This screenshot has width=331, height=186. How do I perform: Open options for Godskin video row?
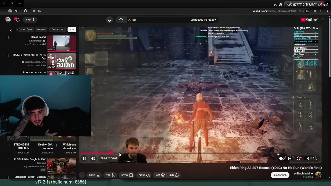pyautogui.click(x=8, y=177)
